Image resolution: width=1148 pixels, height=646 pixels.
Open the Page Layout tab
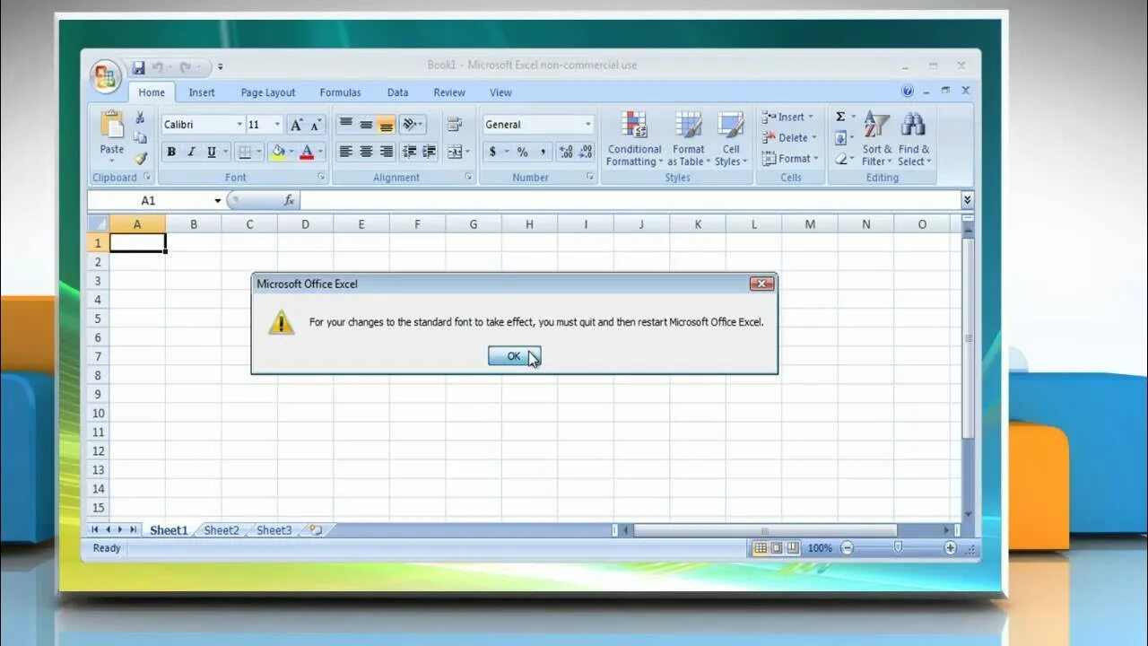click(x=268, y=92)
